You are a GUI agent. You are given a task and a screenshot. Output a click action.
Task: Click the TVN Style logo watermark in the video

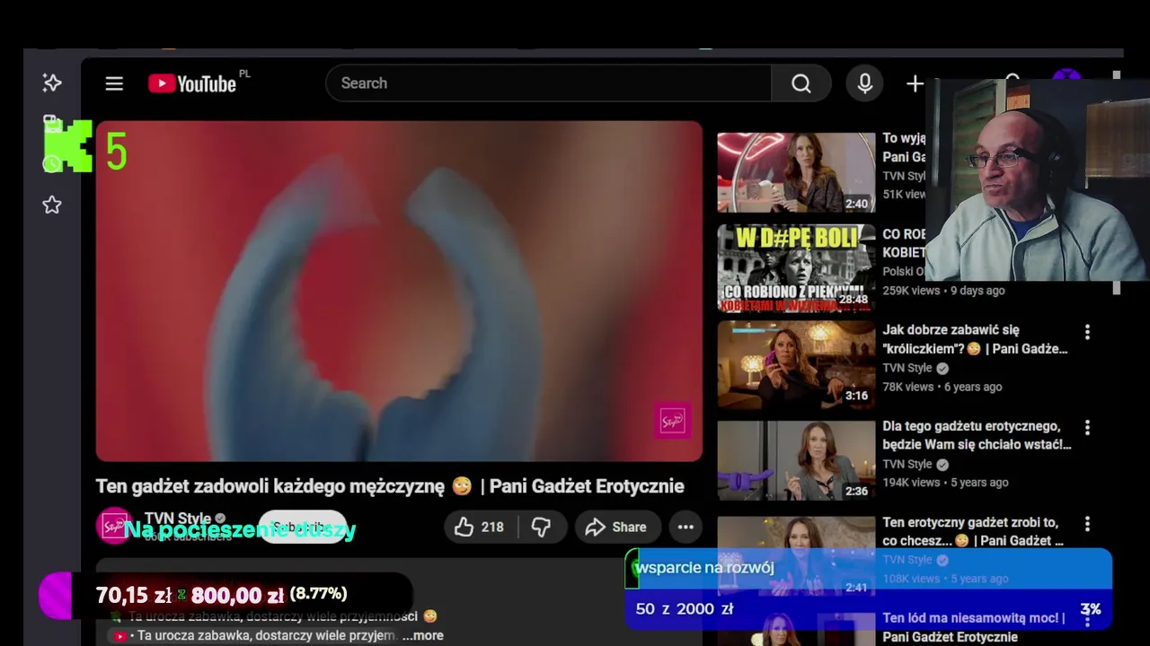pos(672,421)
